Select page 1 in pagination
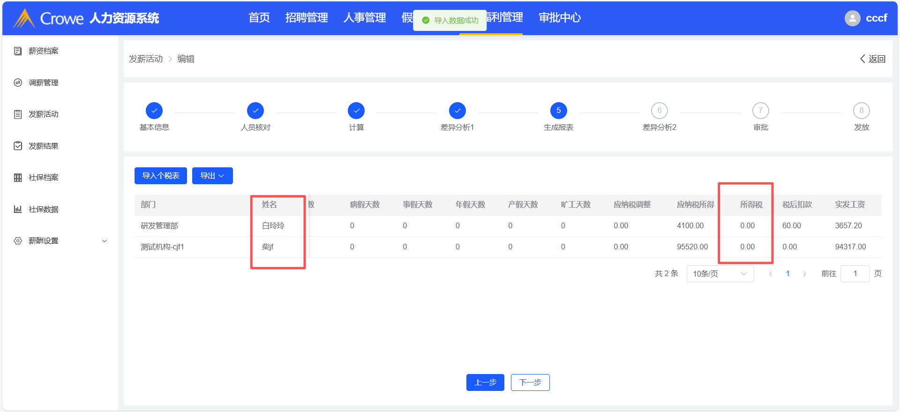 click(788, 274)
